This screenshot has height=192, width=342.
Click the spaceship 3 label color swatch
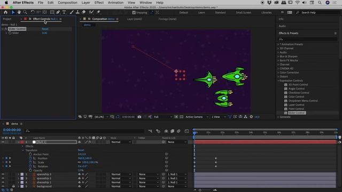(x=22, y=174)
